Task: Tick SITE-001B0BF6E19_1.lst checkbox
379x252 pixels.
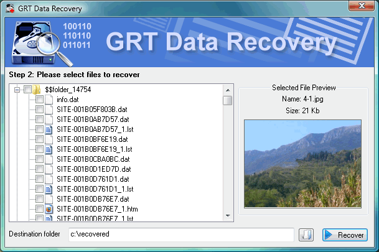Action: coord(39,149)
